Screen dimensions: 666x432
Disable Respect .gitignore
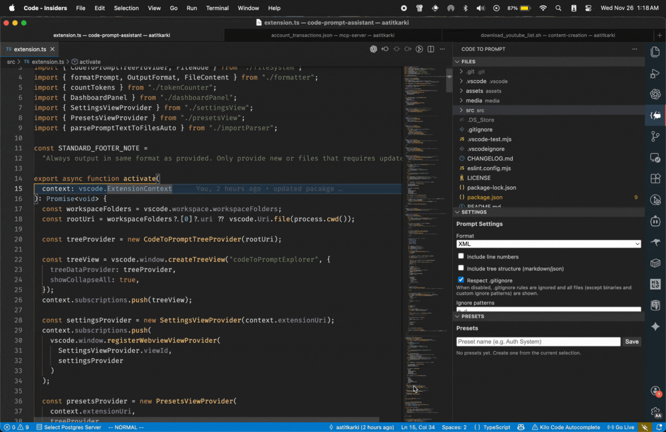461,280
